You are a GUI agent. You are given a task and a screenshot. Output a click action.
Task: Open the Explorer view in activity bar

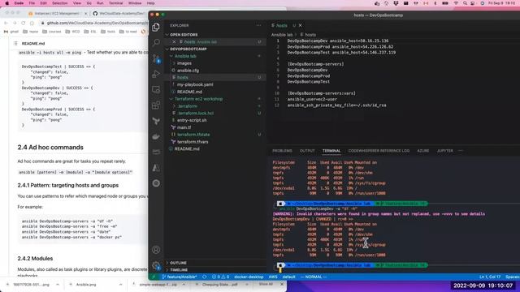[156, 27]
